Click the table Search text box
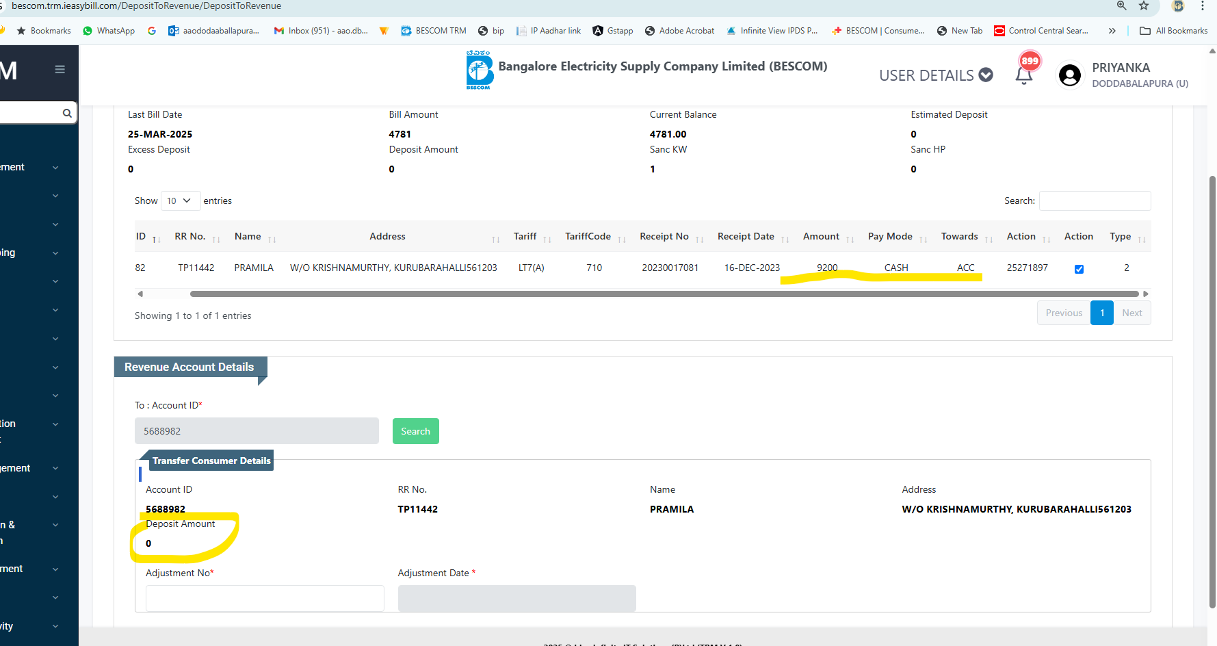1217x646 pixels. pos(1095,201)
